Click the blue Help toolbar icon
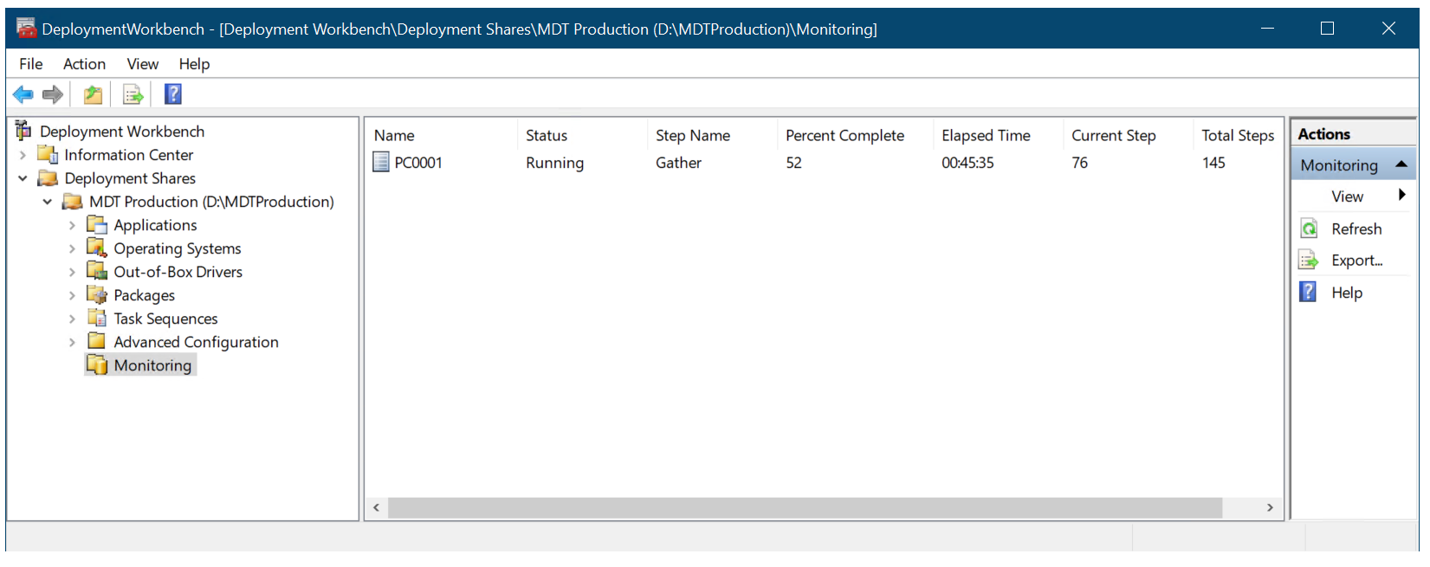 coord(173,94)
